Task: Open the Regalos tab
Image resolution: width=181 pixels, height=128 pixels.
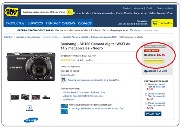Action: click(84, 23)
